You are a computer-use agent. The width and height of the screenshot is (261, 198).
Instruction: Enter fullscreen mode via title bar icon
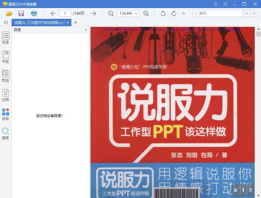225,4
